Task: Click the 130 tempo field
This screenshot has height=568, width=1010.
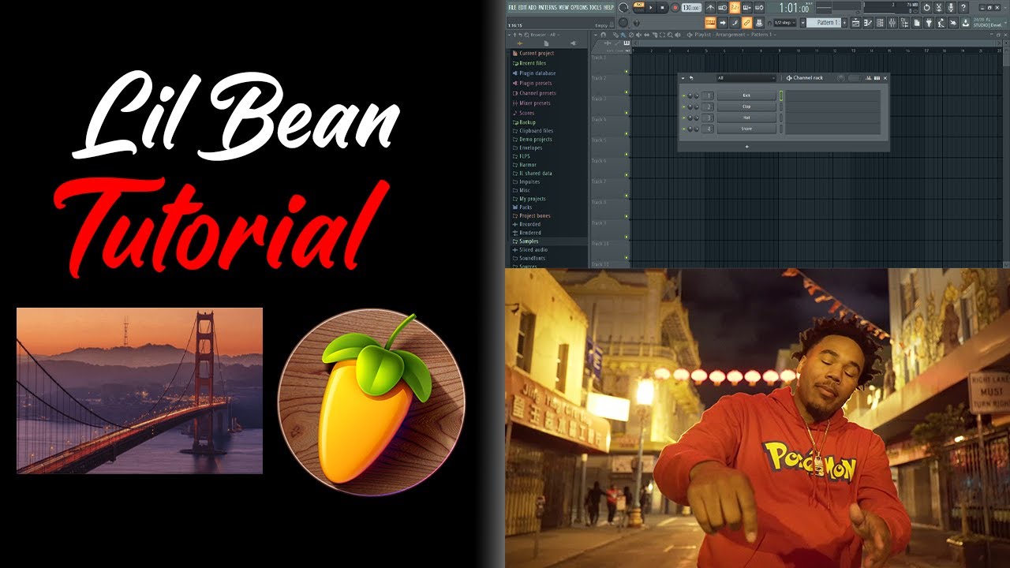Action: 691,8
